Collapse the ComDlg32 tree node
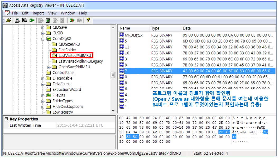This screenshot has width=278, height=158. [x=42, y=39]
